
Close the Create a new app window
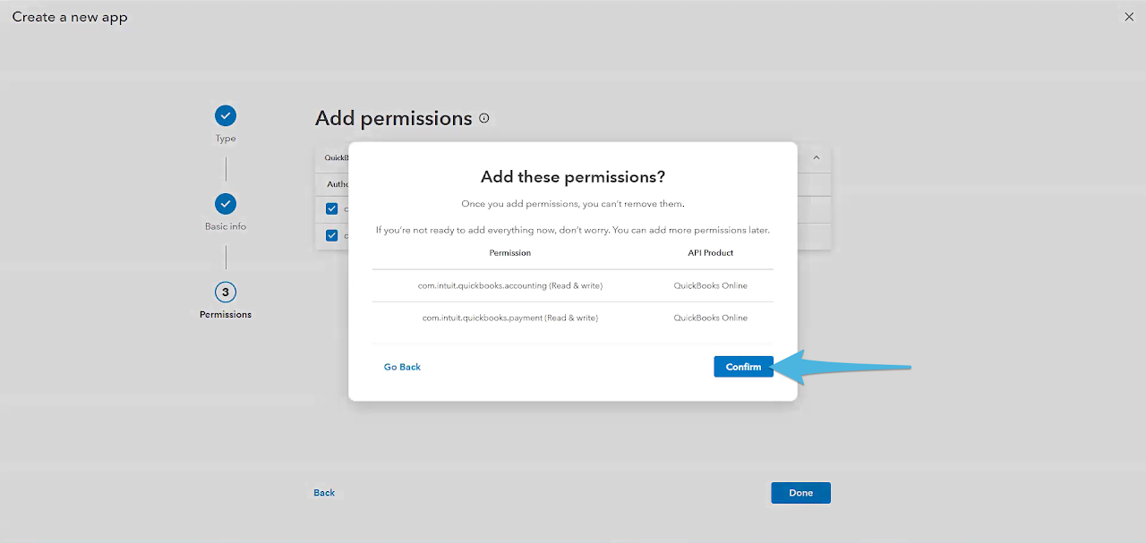[1128, 17]
